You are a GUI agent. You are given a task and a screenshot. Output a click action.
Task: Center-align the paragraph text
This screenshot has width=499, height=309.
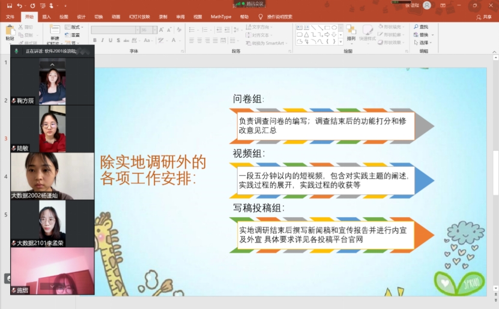tap(199, 40)
